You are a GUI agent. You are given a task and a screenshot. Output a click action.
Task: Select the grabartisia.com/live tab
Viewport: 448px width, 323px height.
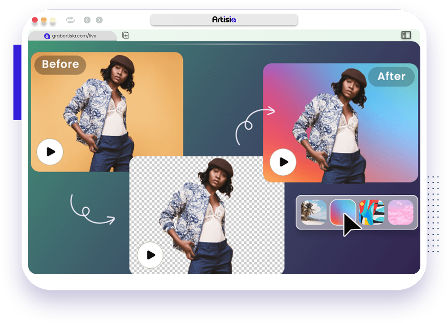click(x=72, y=36)
